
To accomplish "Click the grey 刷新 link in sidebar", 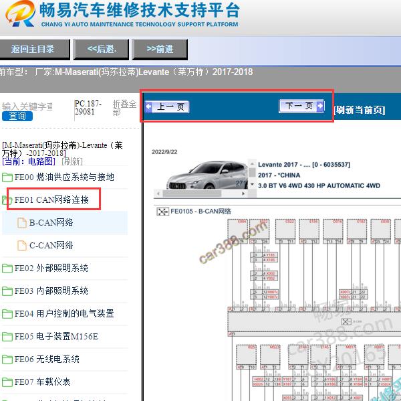I will [x=72, y=161].
